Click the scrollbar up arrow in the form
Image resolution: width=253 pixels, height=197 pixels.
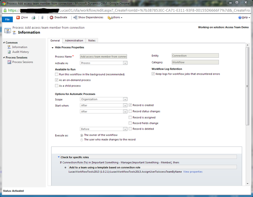point(247,45)
